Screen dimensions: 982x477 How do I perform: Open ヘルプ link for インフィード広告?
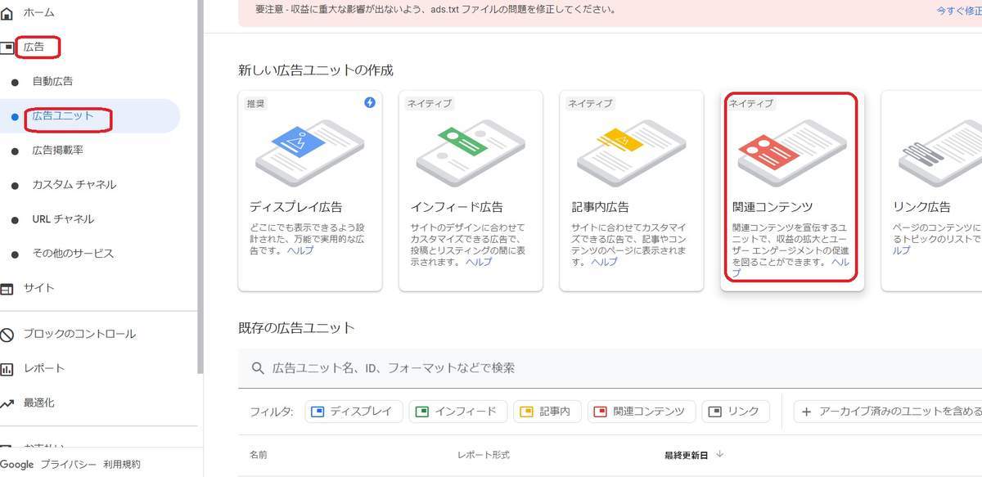click(479, 262)
